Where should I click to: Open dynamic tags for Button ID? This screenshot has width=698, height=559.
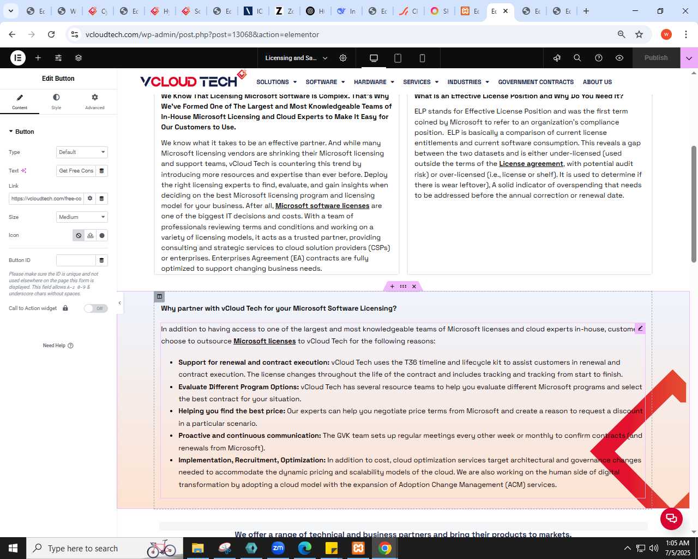(x=101, y=260)
